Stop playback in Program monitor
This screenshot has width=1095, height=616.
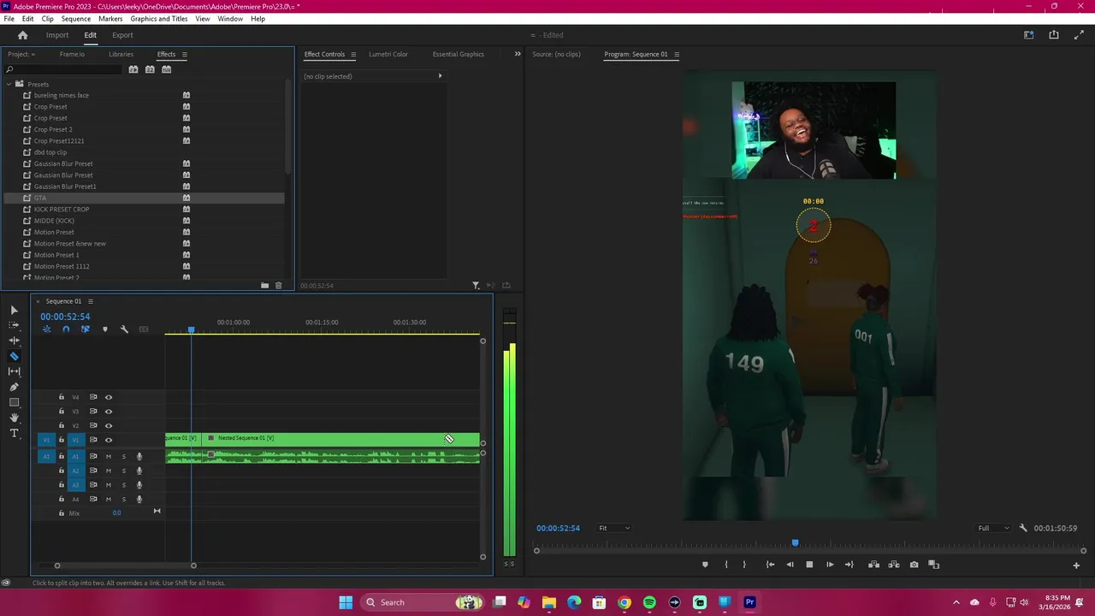809,565
